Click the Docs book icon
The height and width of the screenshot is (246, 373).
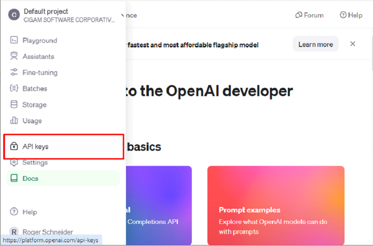(x=14, y=178)
